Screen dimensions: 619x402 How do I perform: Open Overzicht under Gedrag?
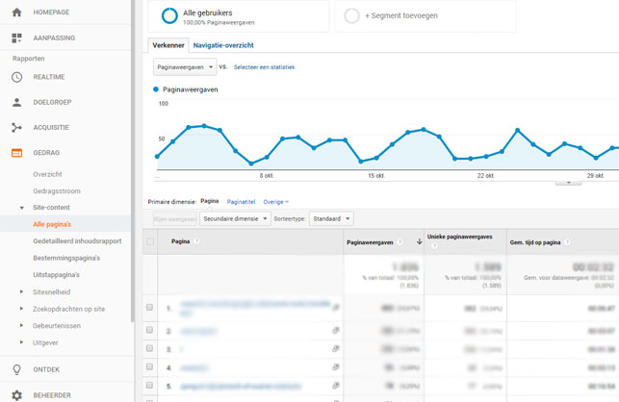(x=47, y=174)
